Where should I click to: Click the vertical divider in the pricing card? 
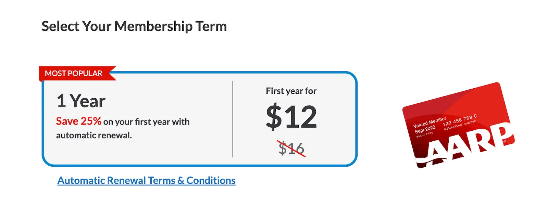point(233,120)
